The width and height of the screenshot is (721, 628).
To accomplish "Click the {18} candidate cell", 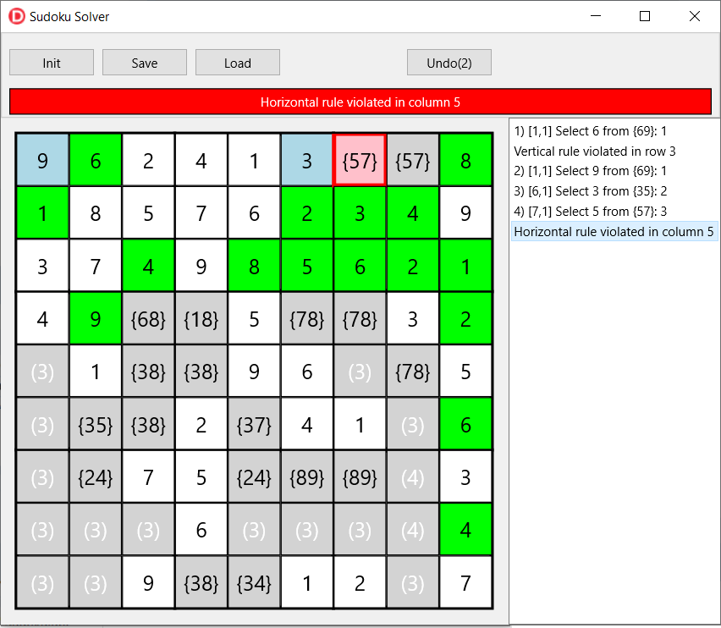I will [x=201, y=319].
